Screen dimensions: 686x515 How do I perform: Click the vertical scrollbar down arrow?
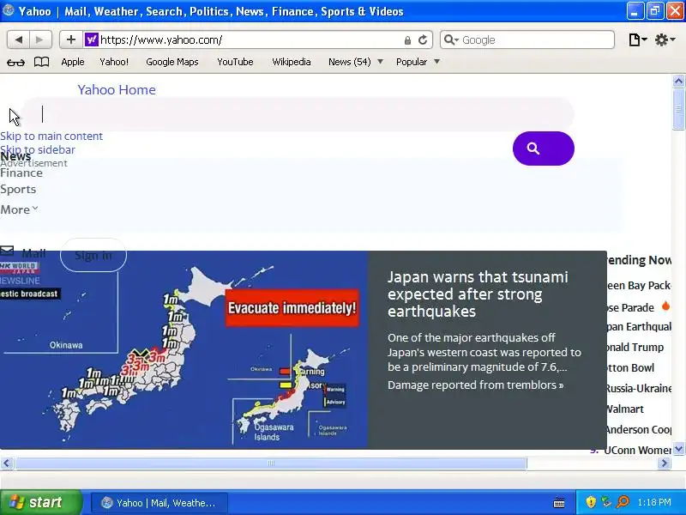point(678,449)
